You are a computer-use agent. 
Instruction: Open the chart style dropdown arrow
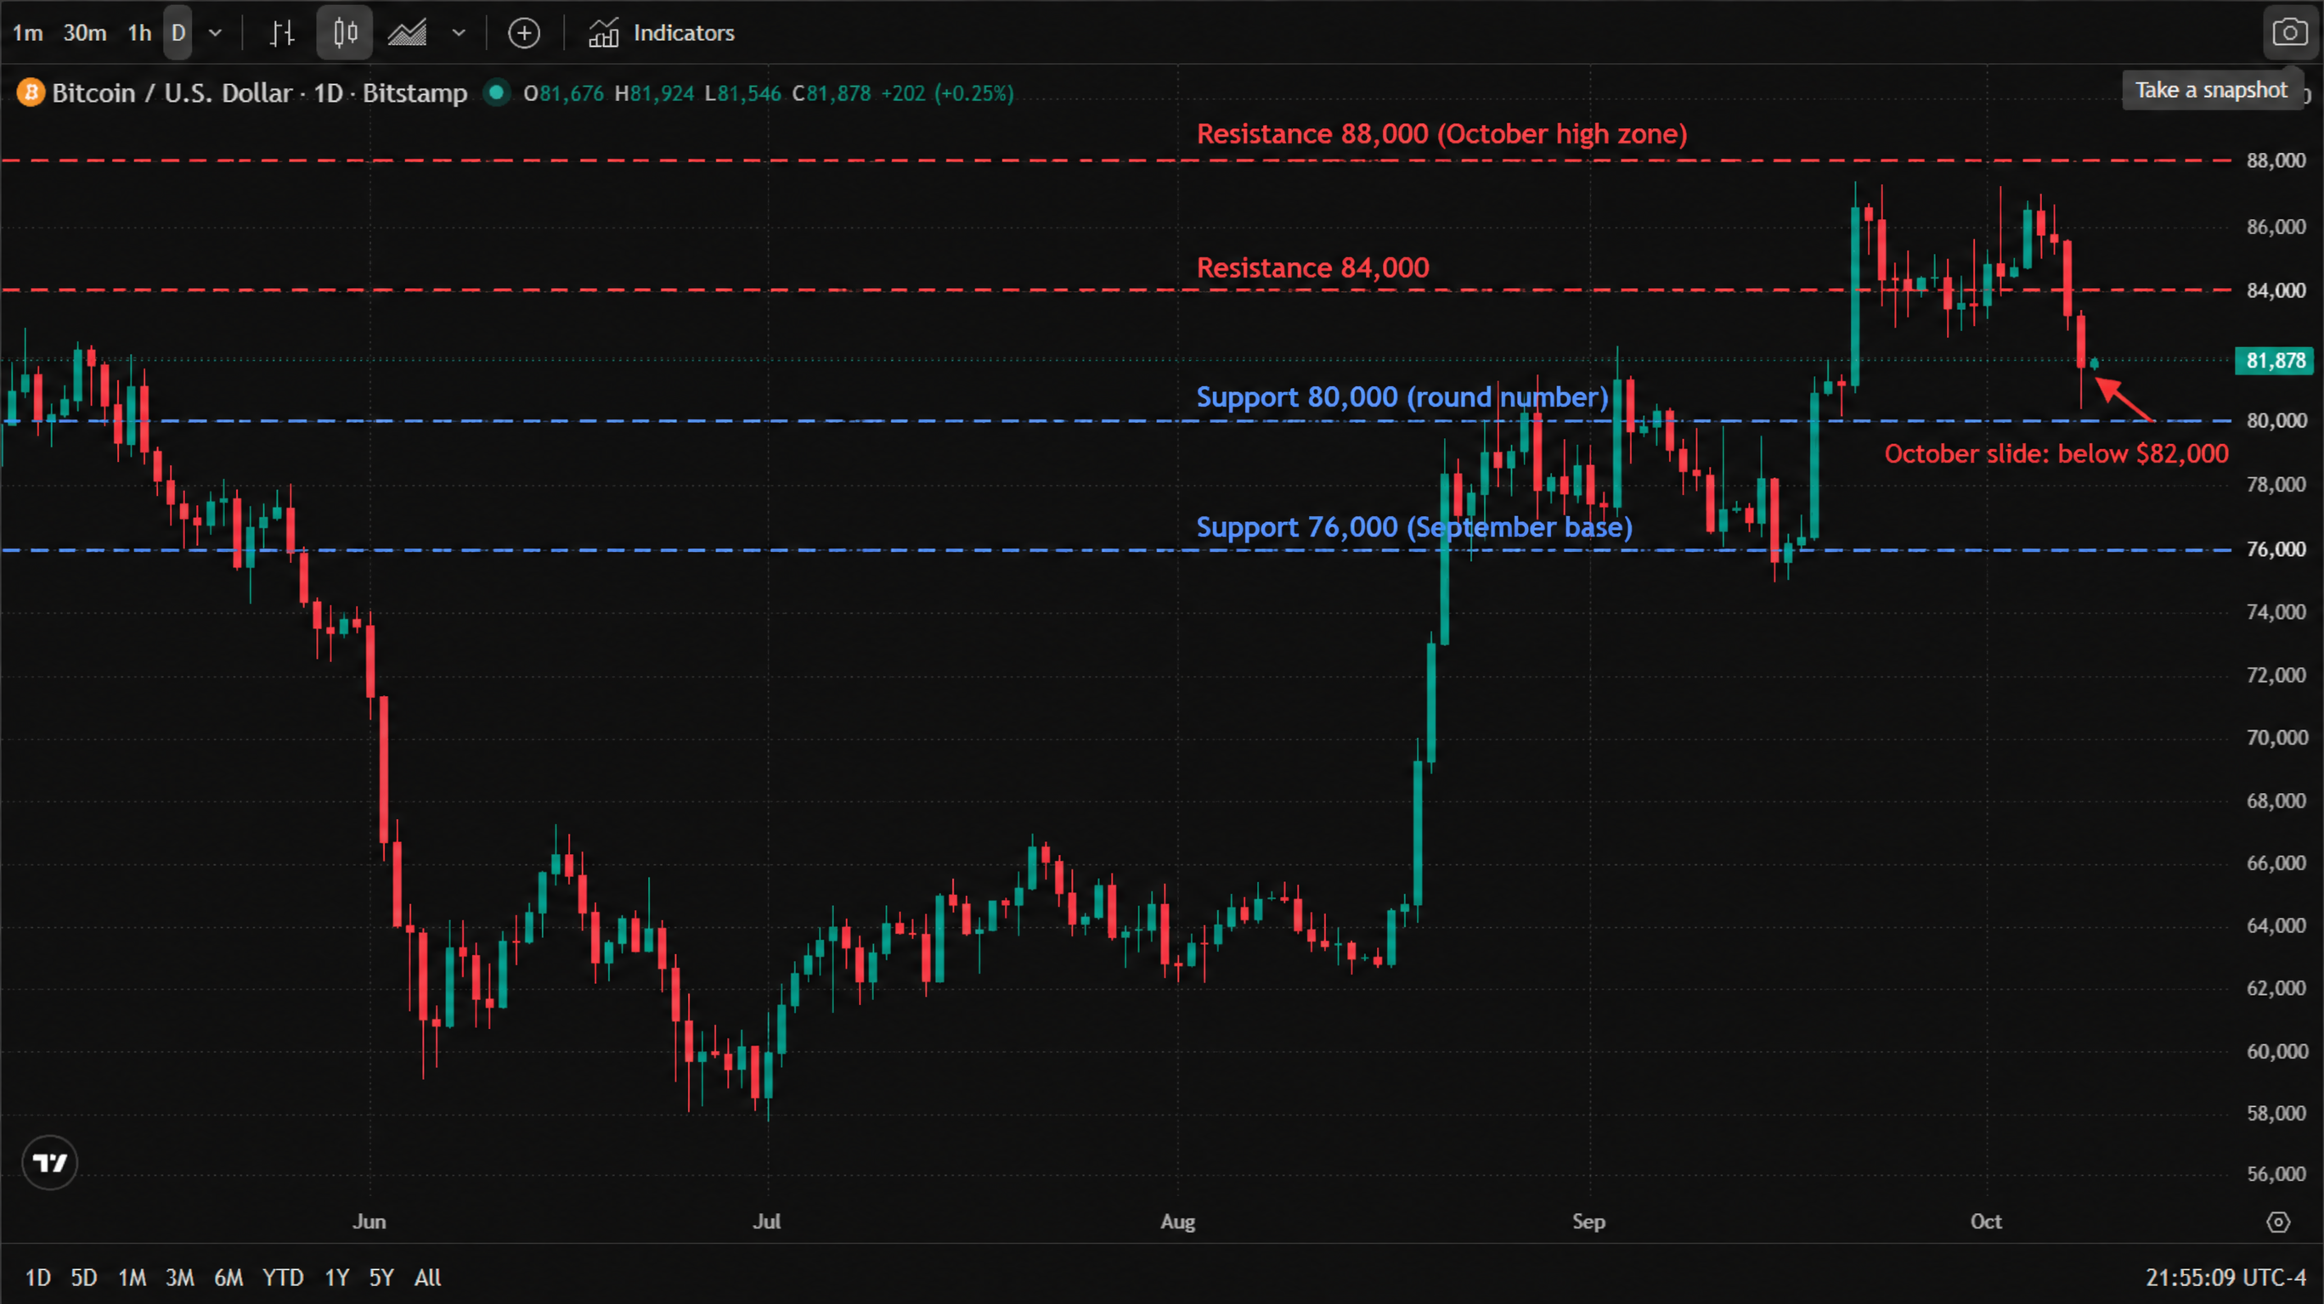tap(459, 33)
